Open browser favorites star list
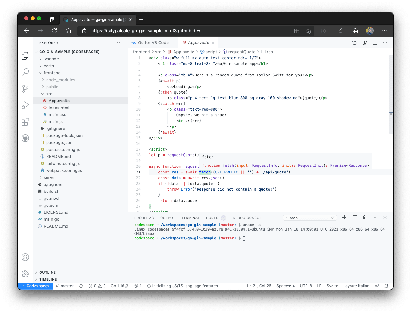Screen dimensions: 411x313 click(341, 31)
